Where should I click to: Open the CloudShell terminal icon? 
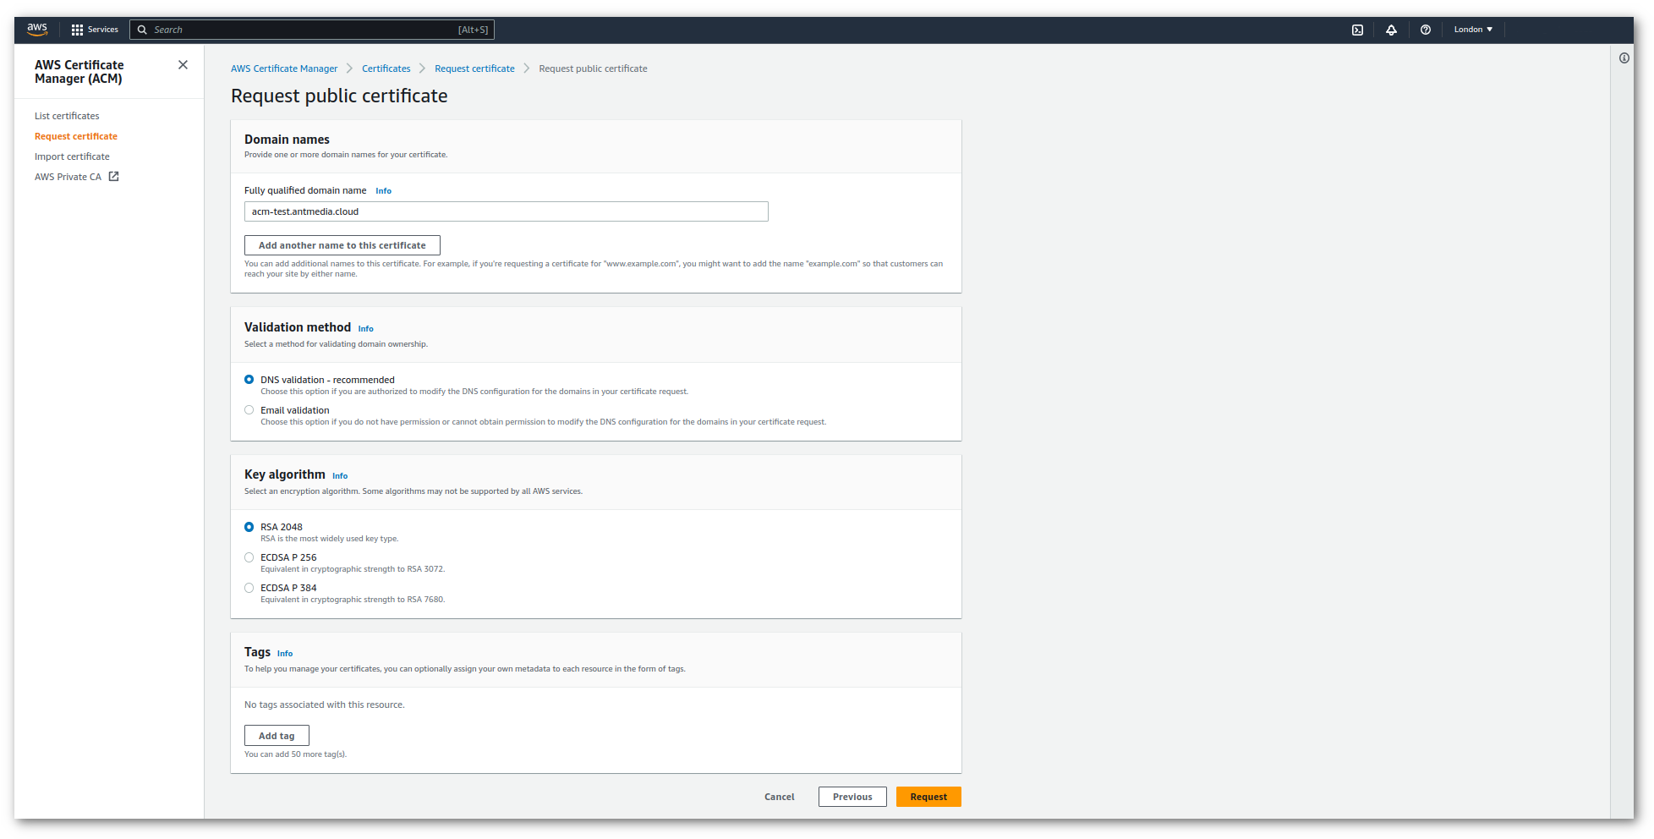pos(1357,30)
